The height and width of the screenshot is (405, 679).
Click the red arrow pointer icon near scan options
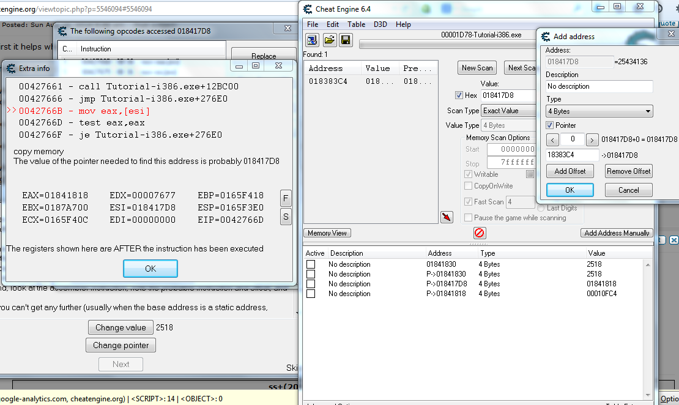[446, 217]
